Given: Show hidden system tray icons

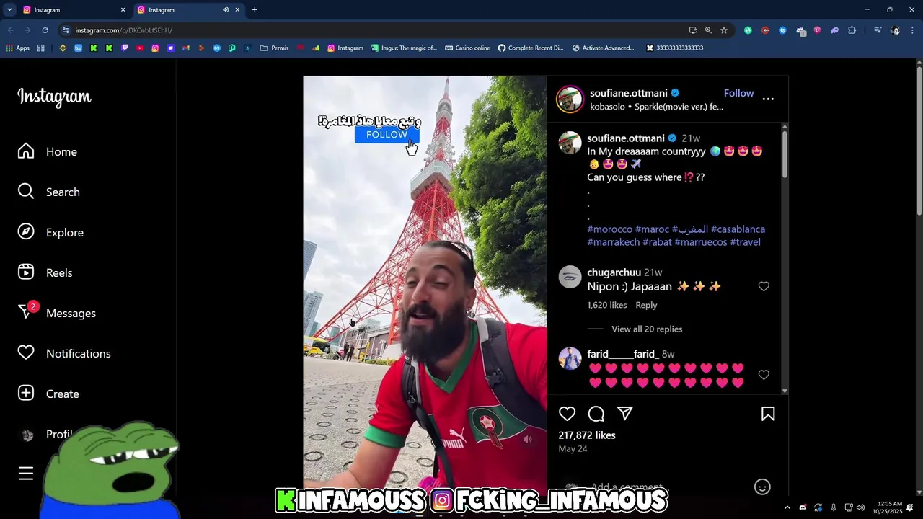Looking at the screenshot, I should click(x=787, y=507).
